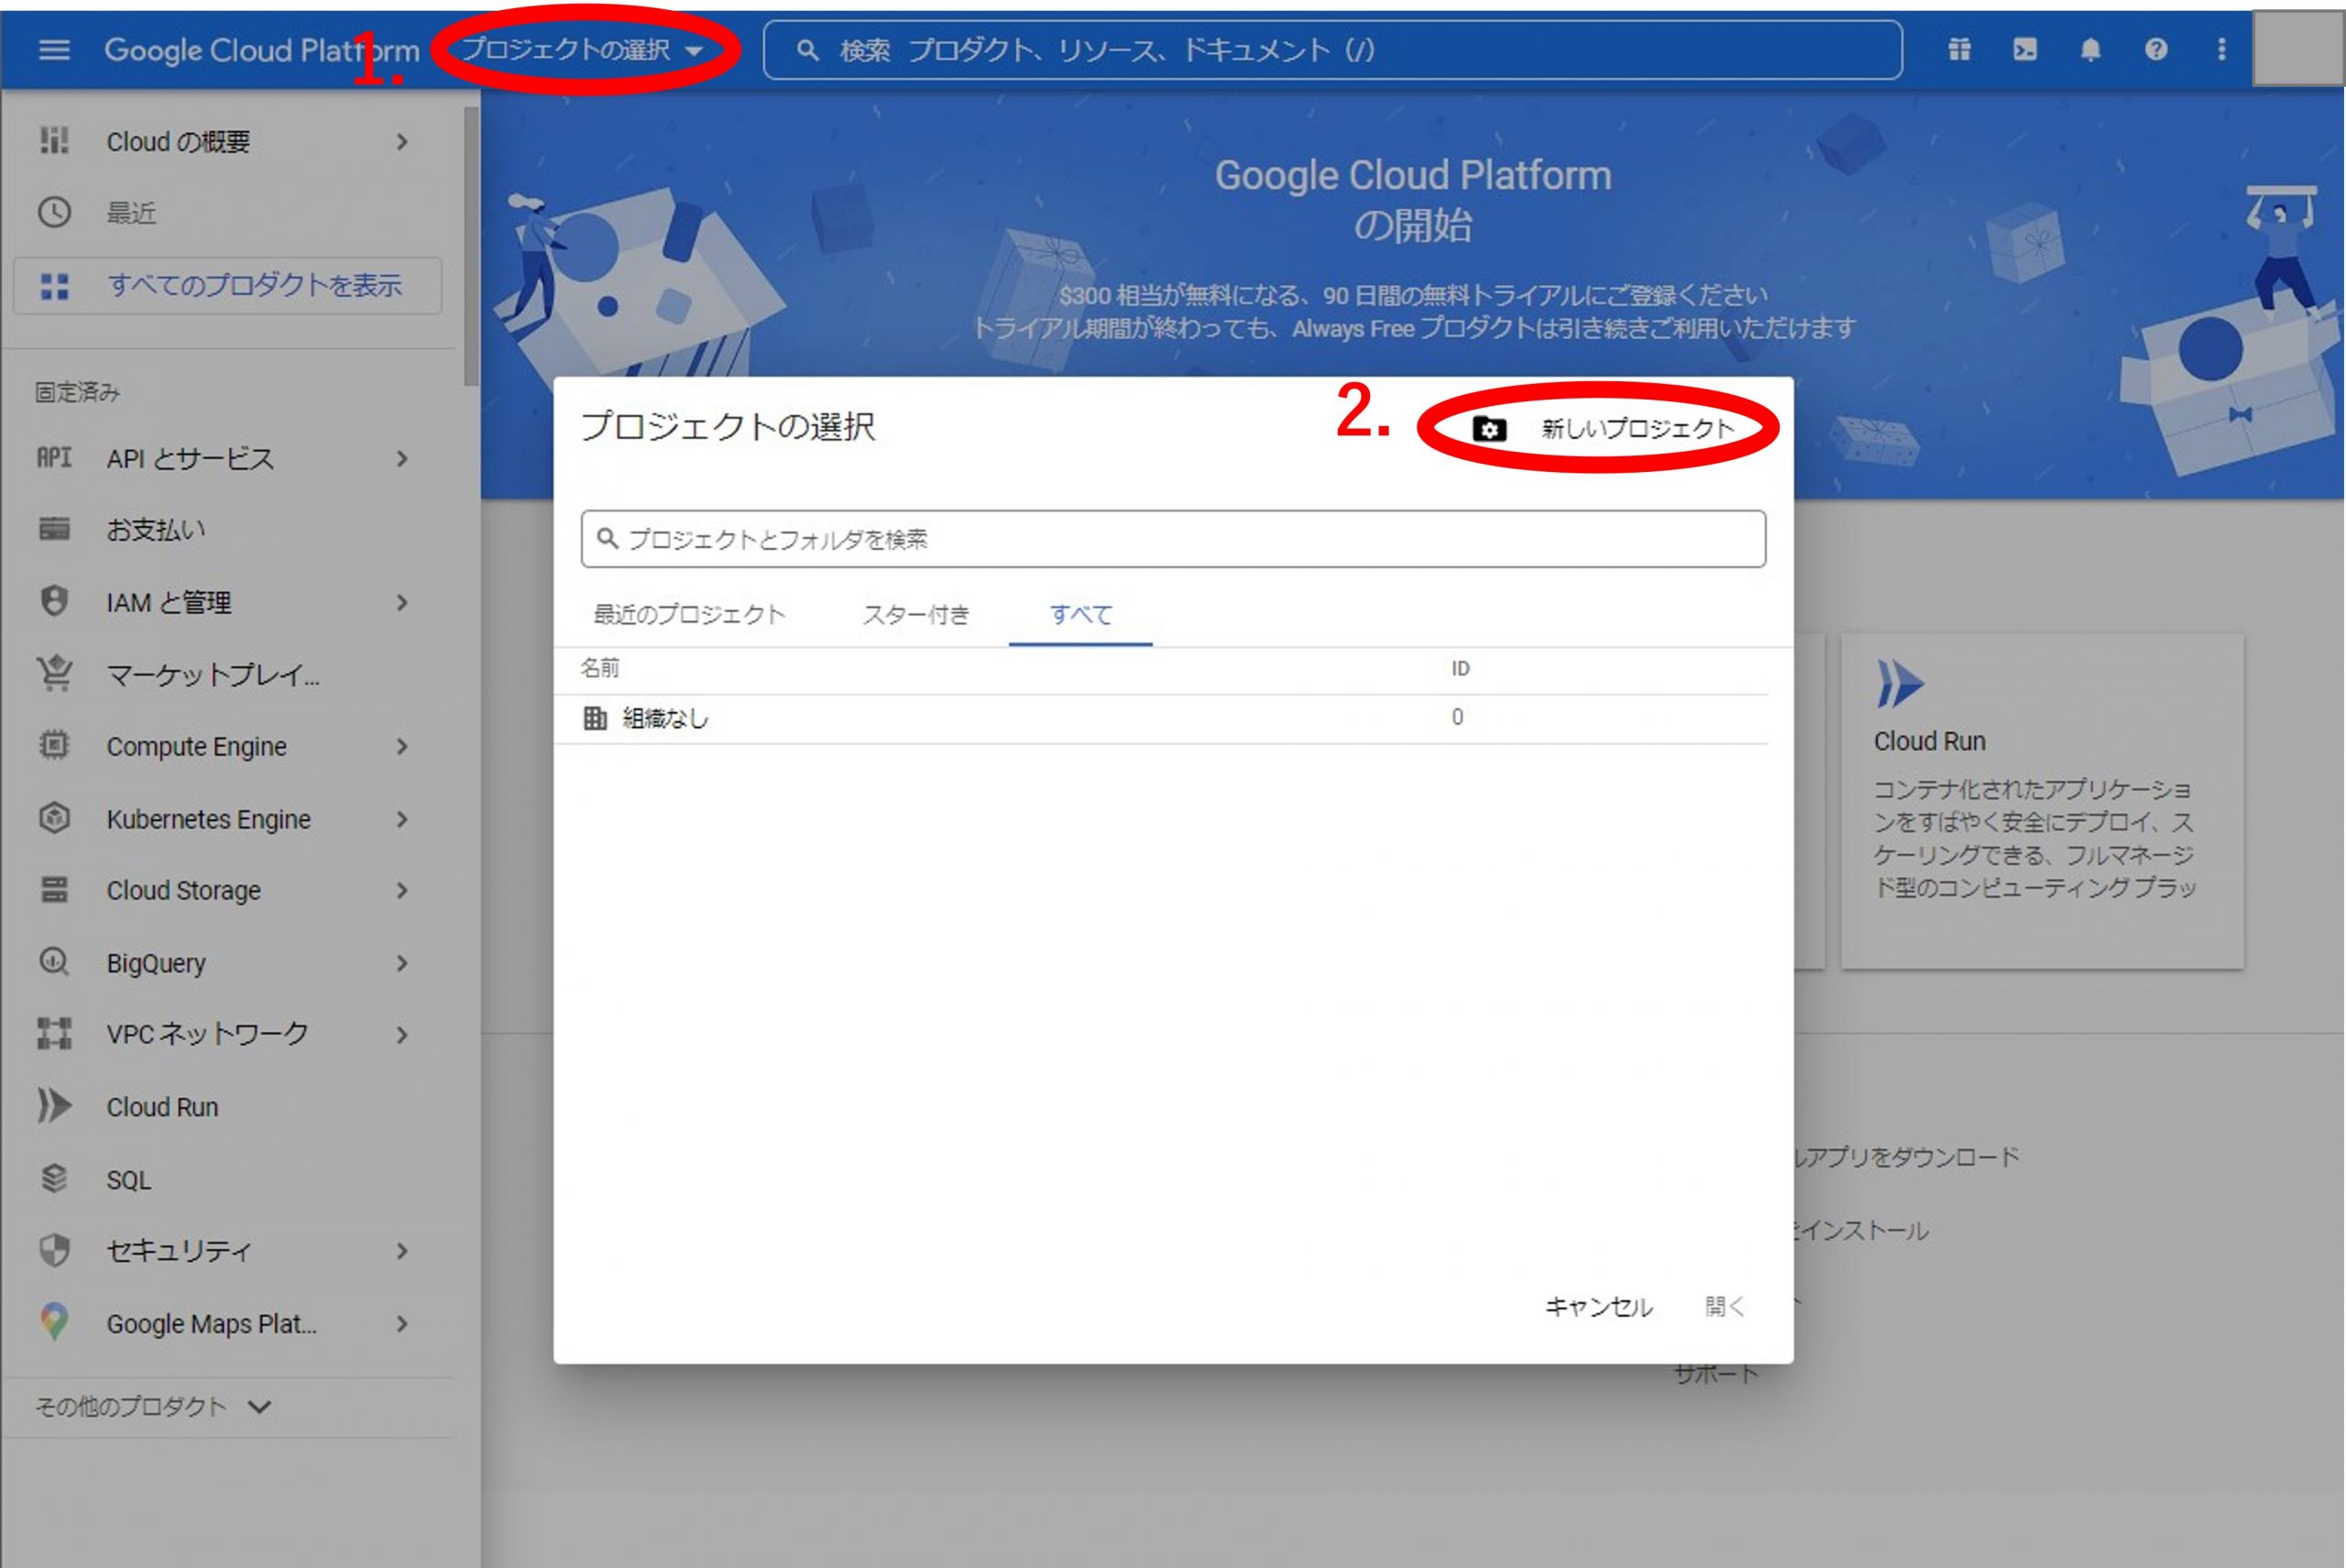This screenshot has height=1568, width=2346.
Task: Click the 名前 column header
Action: 600,668
